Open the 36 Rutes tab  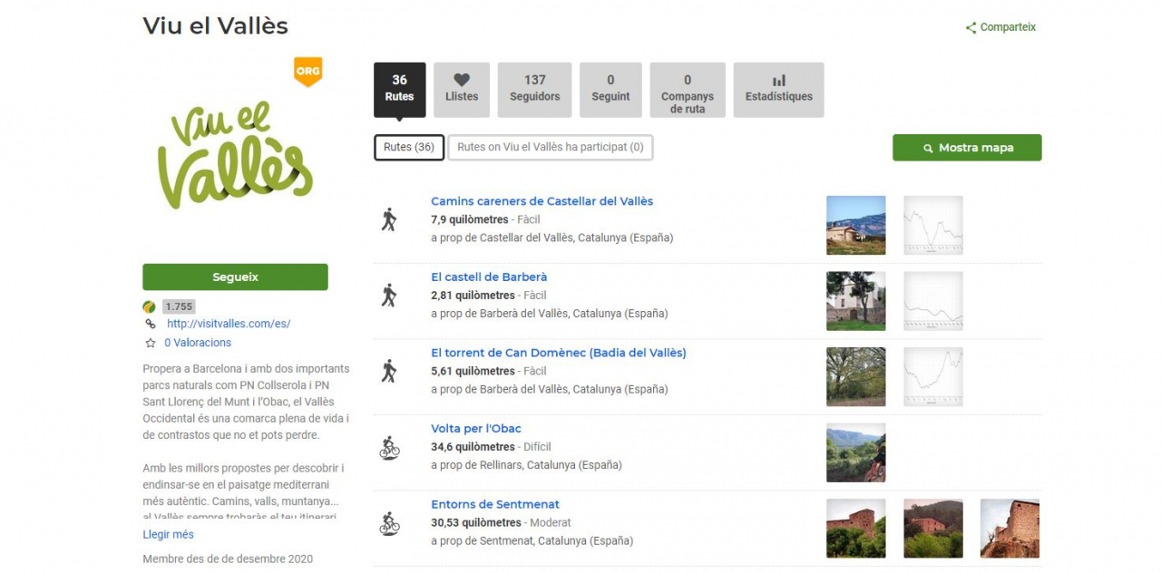pos(399,90)
